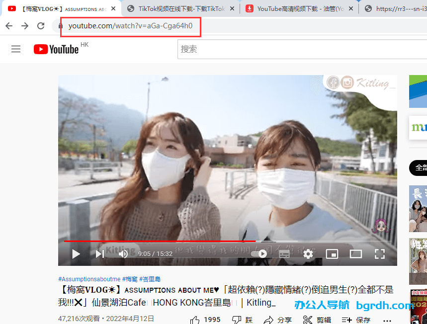The width and height of the screenshot is (427, 324).
Task: Switch the video to miniplayer mode
Action: point(332,254)
